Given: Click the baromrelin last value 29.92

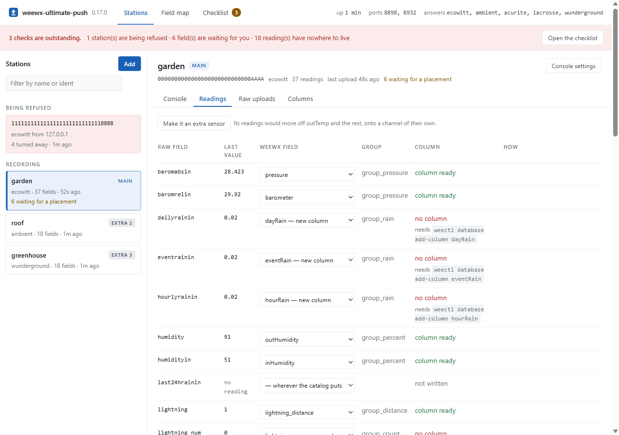Looking at the screenshot, I should tap(231, 194).
